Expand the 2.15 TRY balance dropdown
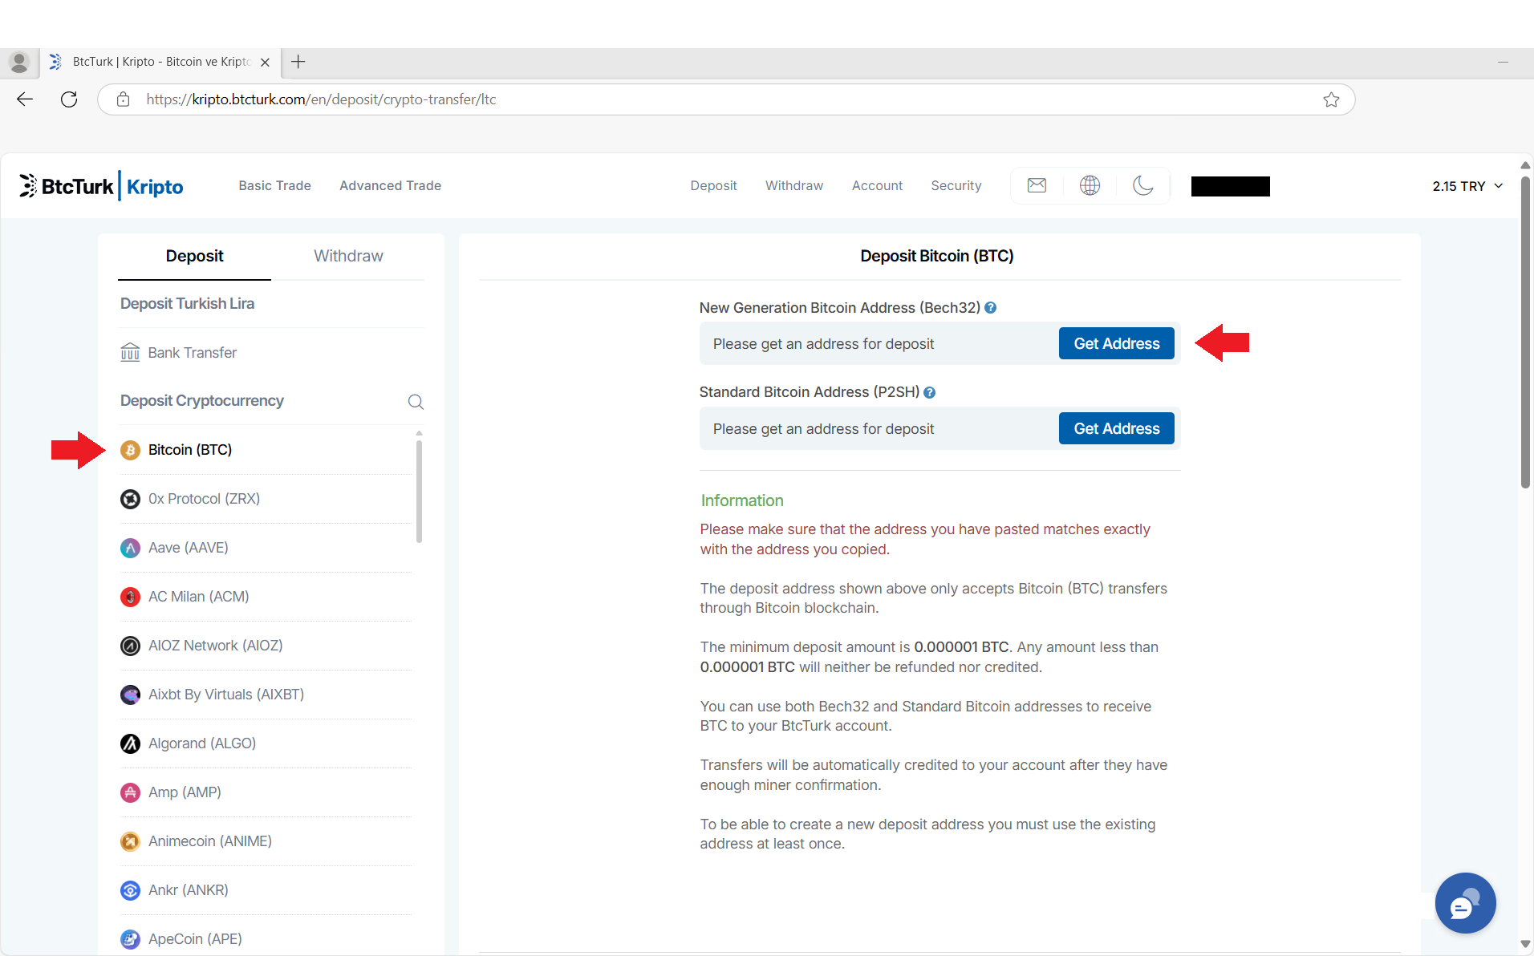Viewport: 1534px width, 956px height. tap(1467, 186)
